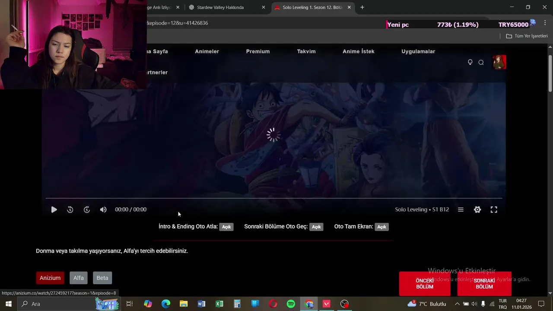Open the user profile avatar

[x=499, y=62]
